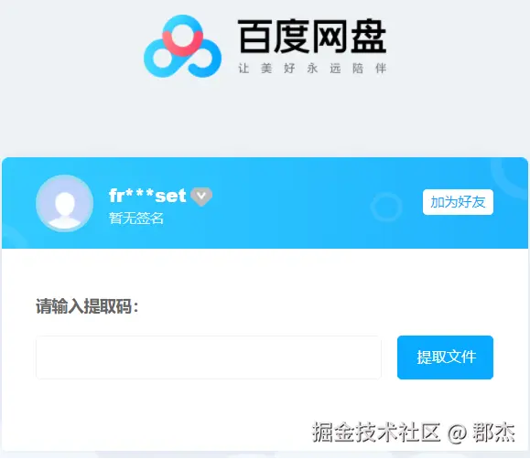
Task: Click the red arc atop the cloud logo
Action: 182,43
